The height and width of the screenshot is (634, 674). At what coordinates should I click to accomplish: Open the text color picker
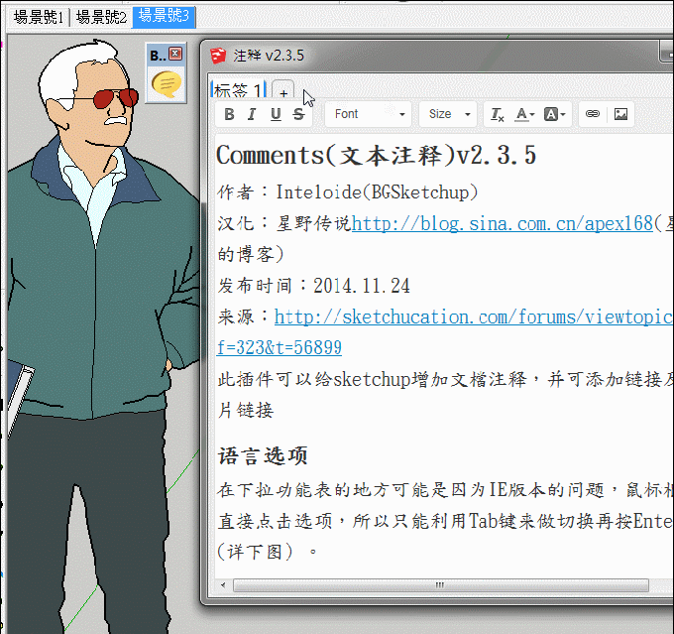point(525,114)
